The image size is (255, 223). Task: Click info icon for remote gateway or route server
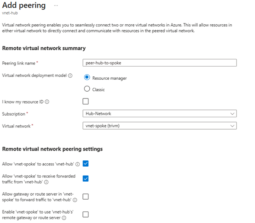click(64, 218)
